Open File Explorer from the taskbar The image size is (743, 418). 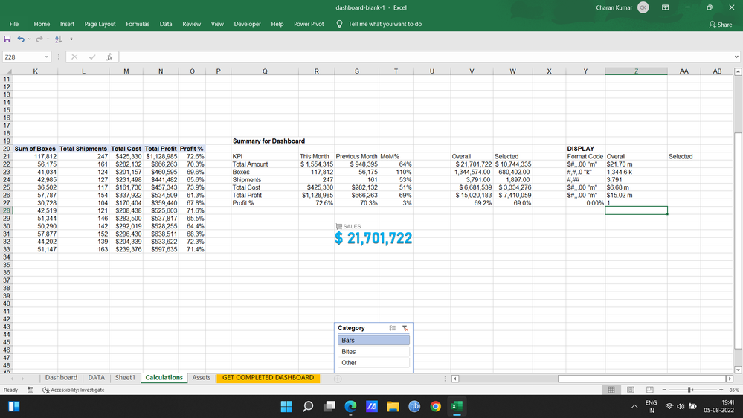(x=393, y=406)
